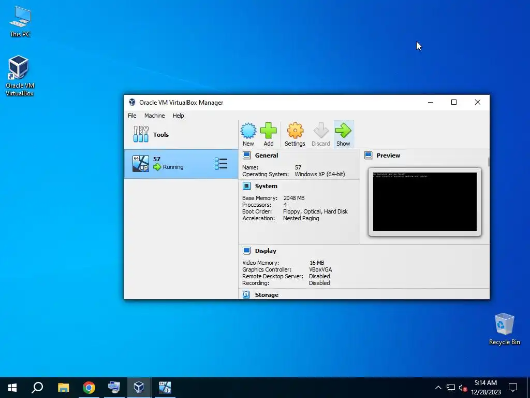The width and height of the screenshot is (530, 398).
Task: Open Oracle VM VirtualBox desktop shortcut
Action: pyautogui.click(x=19, y=76)
